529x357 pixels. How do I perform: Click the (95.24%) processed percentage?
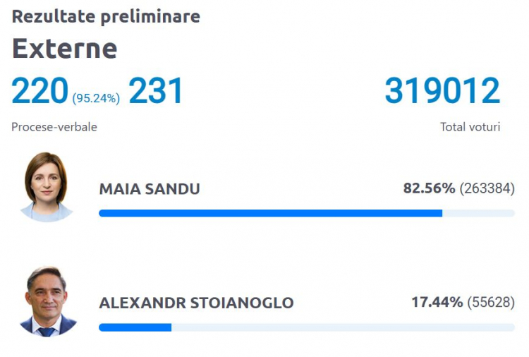[96, 98]
